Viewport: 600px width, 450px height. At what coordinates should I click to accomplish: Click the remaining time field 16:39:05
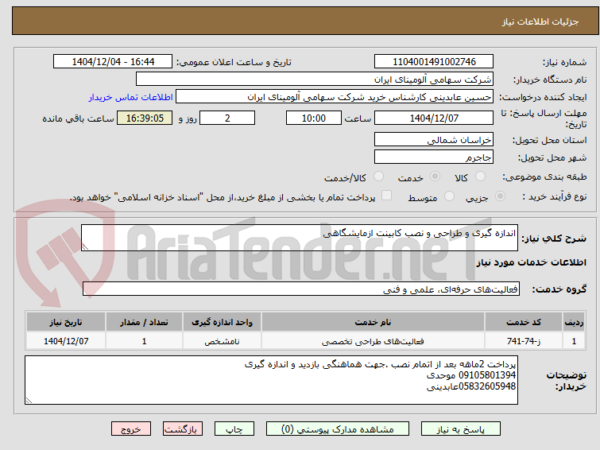[x=145, y=118]
